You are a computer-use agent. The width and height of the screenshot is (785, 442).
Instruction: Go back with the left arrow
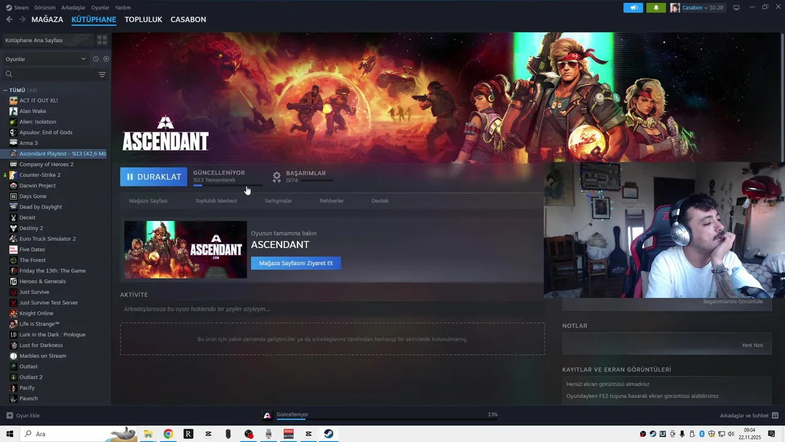click(9, 20)
